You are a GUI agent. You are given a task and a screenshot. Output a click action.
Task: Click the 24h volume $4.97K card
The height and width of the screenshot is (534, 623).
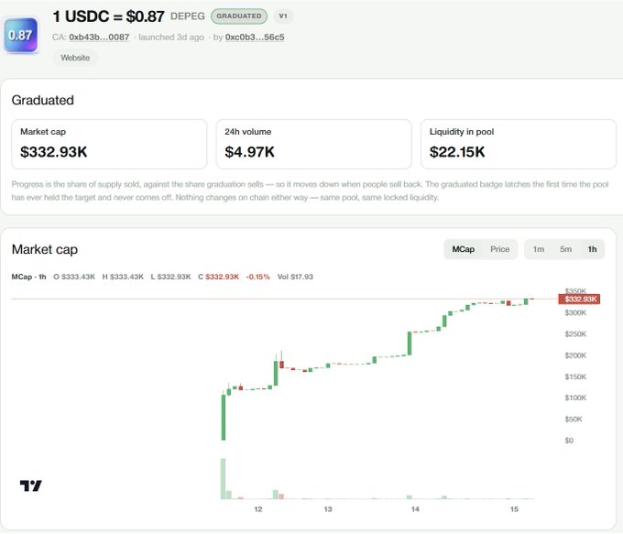[x=314, y=144]
